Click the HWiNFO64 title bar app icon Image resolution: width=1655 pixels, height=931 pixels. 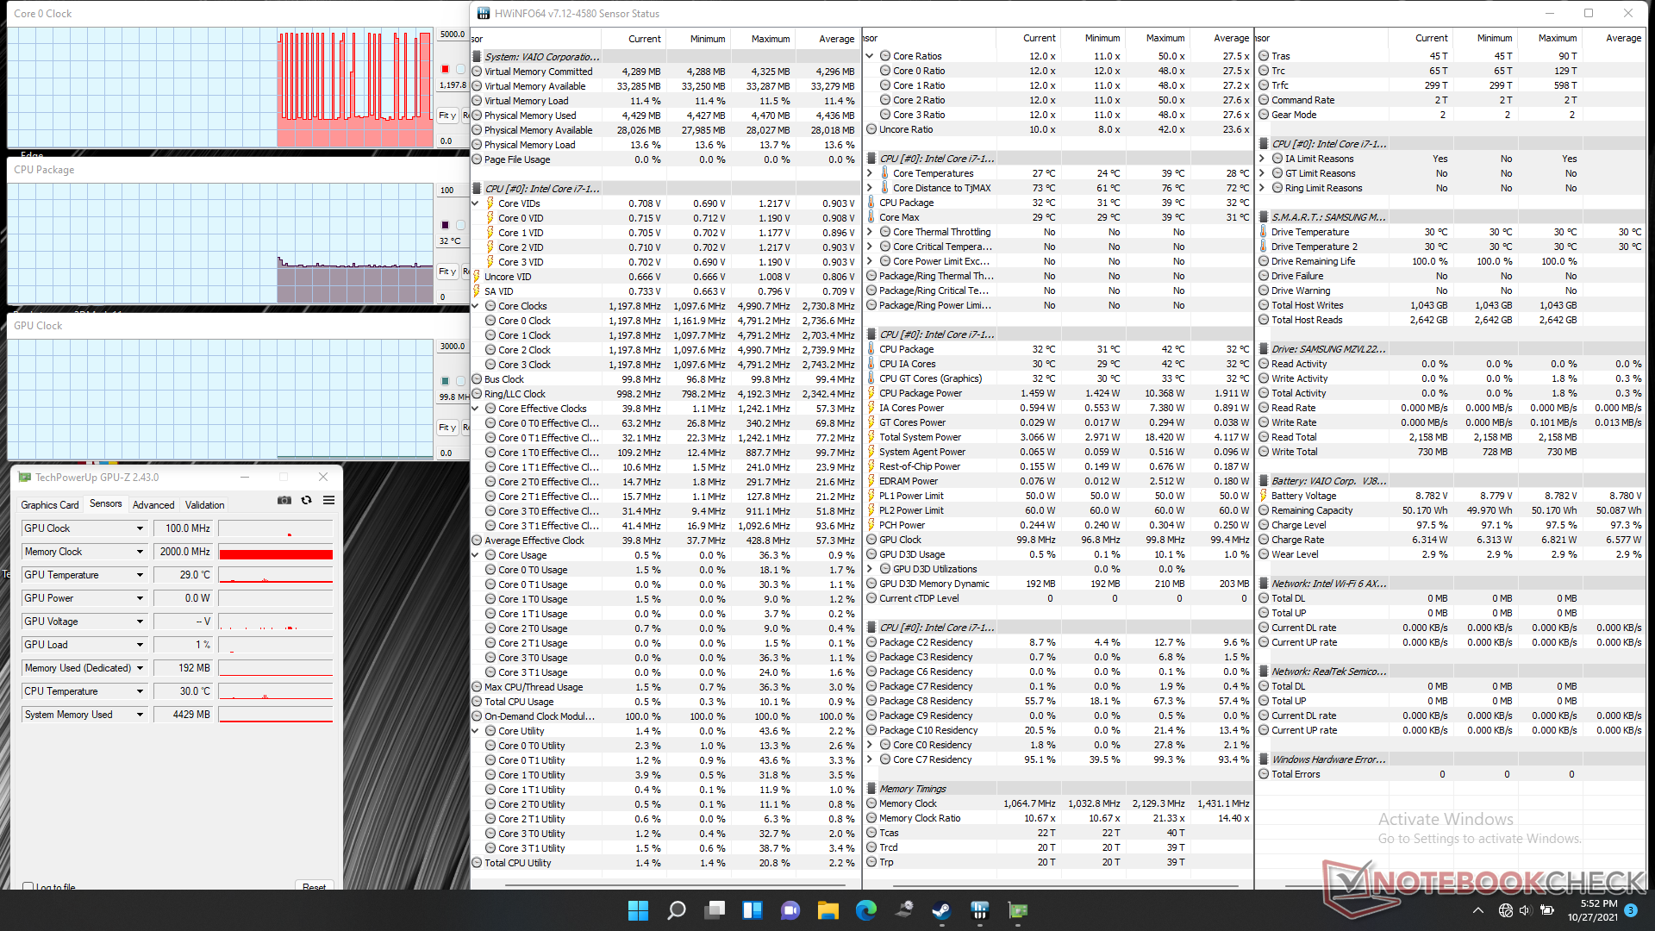[x=484, y=13]
